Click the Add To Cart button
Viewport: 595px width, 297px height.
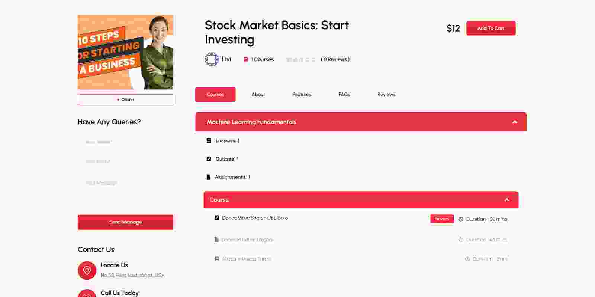[491, 28]
